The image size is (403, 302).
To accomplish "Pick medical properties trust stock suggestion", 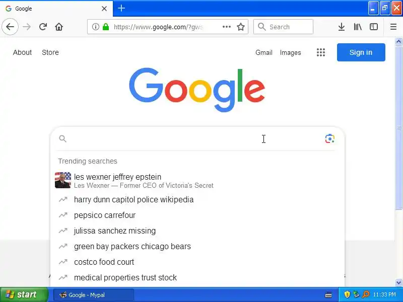I will [197, 278].
